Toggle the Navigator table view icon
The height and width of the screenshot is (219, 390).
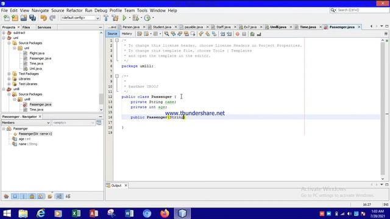pos(99,123)
